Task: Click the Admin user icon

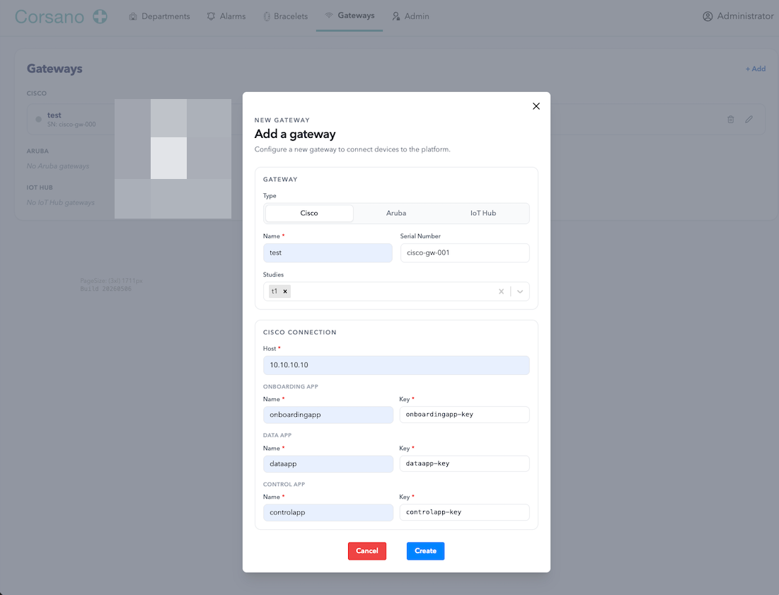Action: (396, 16)
